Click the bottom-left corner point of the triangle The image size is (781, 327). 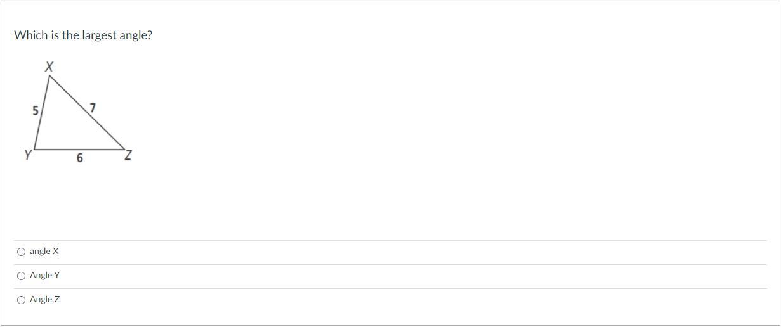coord(34,150)
